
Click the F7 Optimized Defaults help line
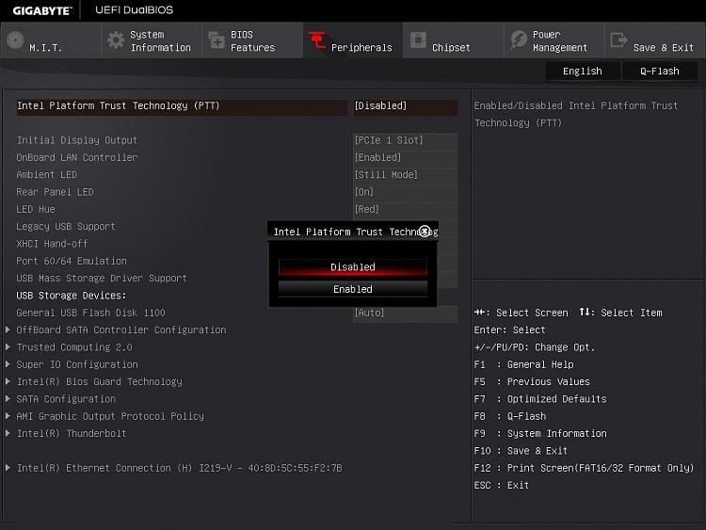point(540,399)
